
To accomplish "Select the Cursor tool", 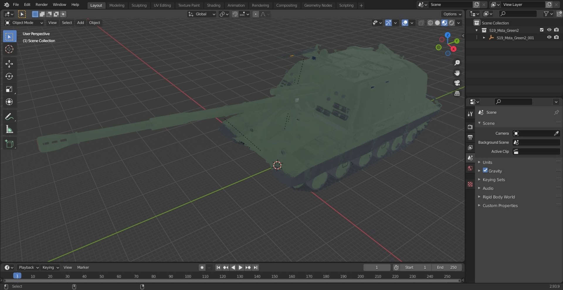I will coord(9,49).
